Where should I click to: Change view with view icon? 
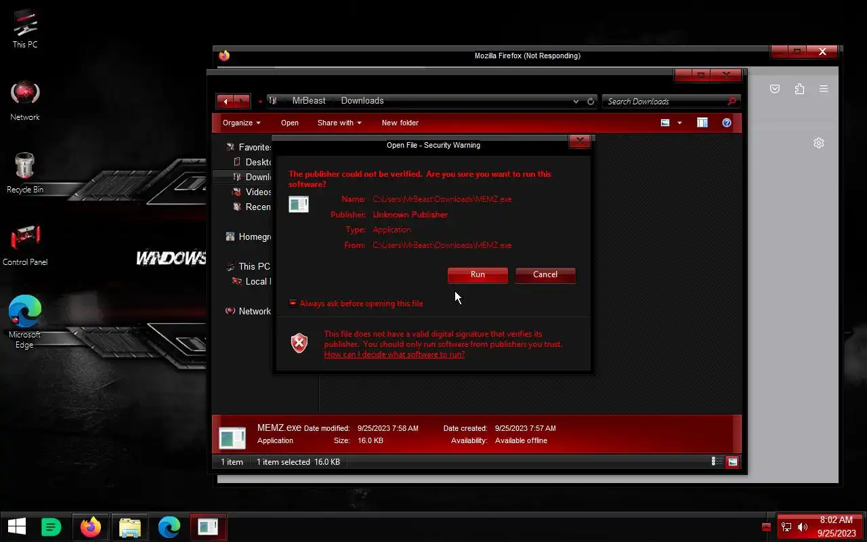[x=665, y=123]
